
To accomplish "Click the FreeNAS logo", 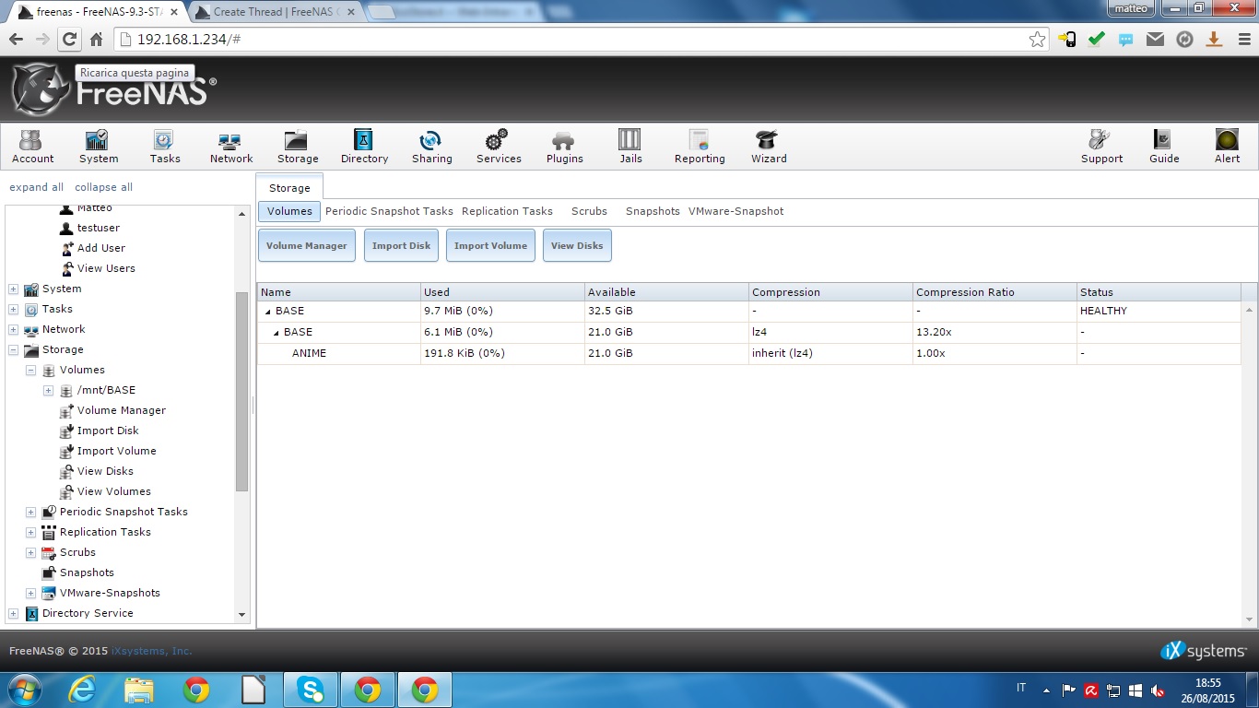I will point(112,89).
